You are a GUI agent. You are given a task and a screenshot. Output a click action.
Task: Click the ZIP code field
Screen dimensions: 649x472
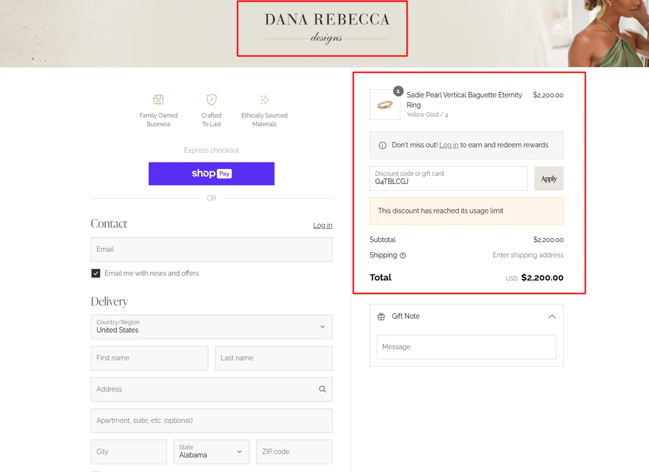coord(294,452)
